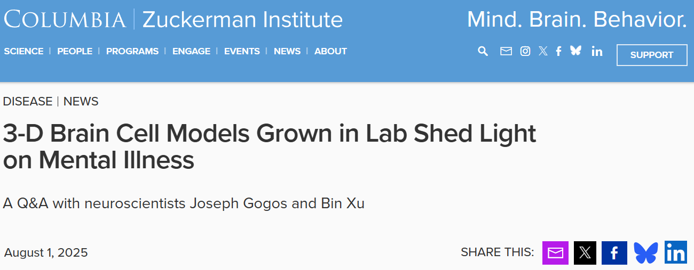Click the NEWS breadcrumb link
The image size is (694, 270).
(x=81, y=101)
